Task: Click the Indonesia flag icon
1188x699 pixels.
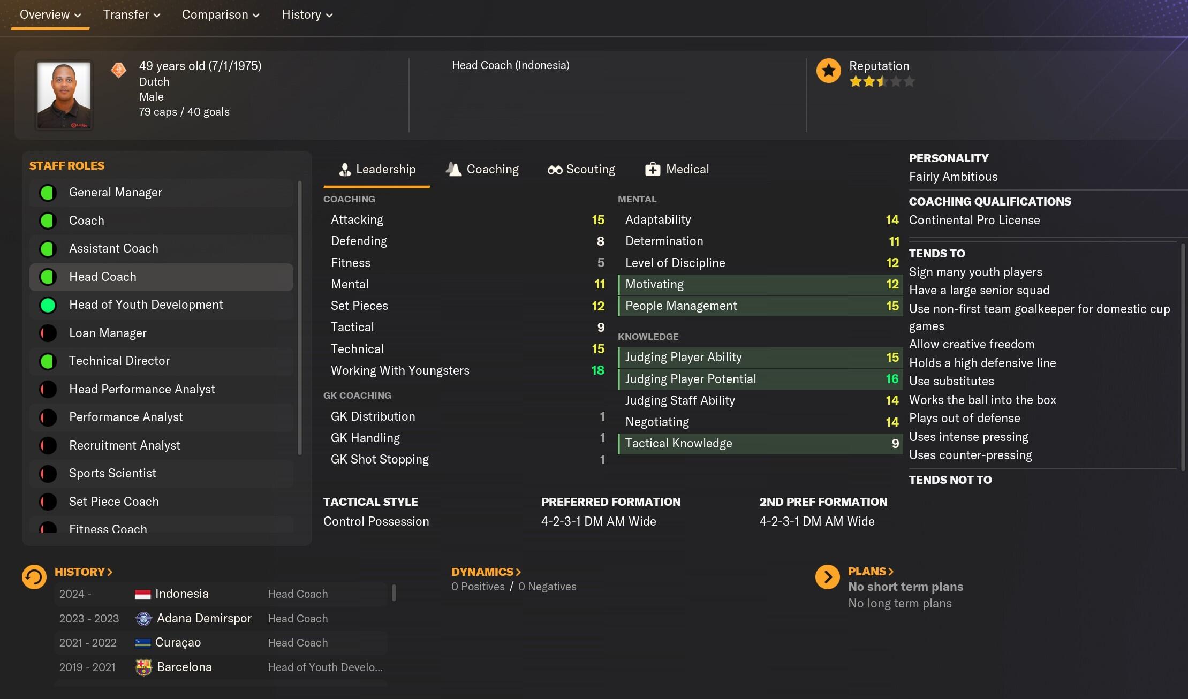Action: click(x=142, y=594)
